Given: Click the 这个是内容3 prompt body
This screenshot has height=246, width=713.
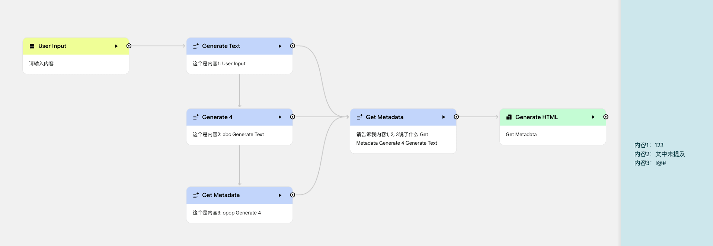Looking at the screenshot, I should point(227,213).
